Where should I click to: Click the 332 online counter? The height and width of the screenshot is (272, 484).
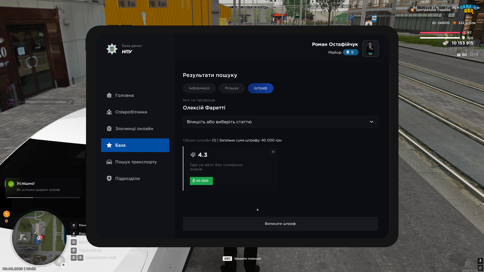tap(467, 23)
